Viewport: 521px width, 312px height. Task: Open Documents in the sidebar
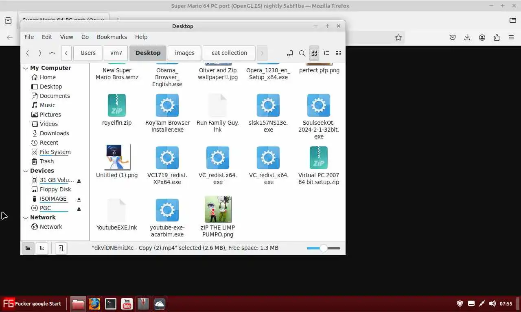pos(55,96)
